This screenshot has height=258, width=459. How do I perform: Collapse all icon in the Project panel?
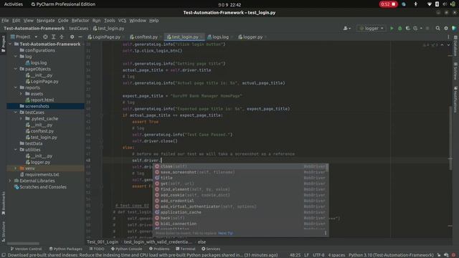click(62, 37)
